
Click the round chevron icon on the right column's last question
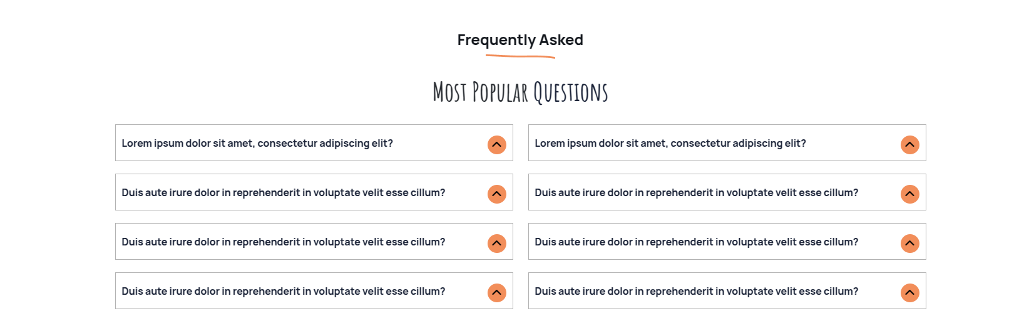pyautogui.click(x=910, y=293)
